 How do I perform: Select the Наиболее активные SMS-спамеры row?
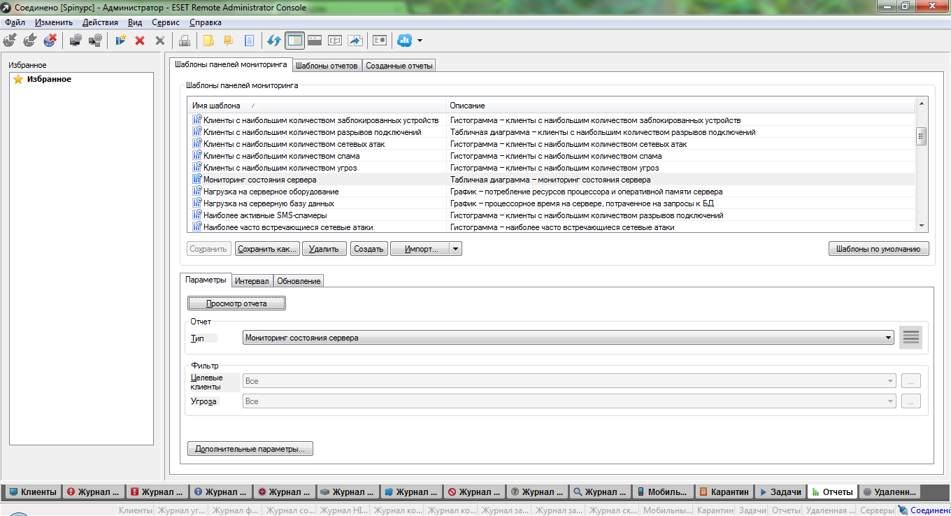[551, 215]
